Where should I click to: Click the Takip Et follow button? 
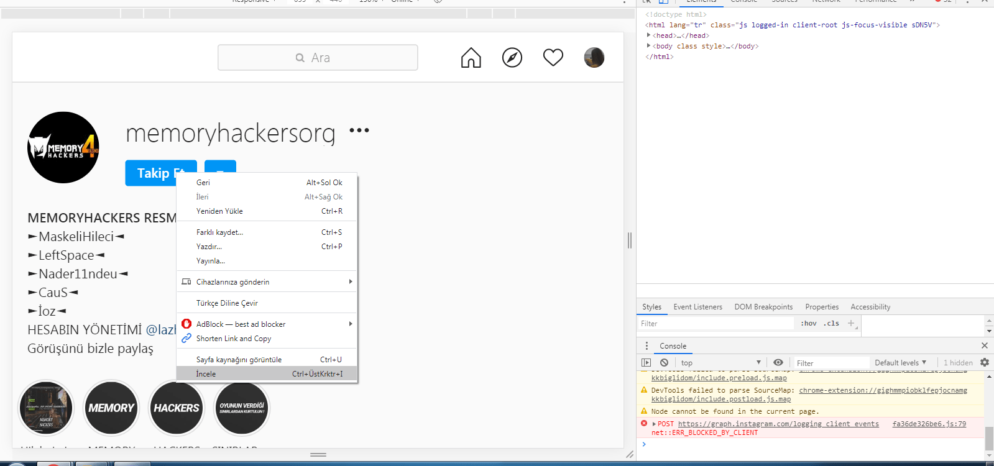tap(161, 173)
